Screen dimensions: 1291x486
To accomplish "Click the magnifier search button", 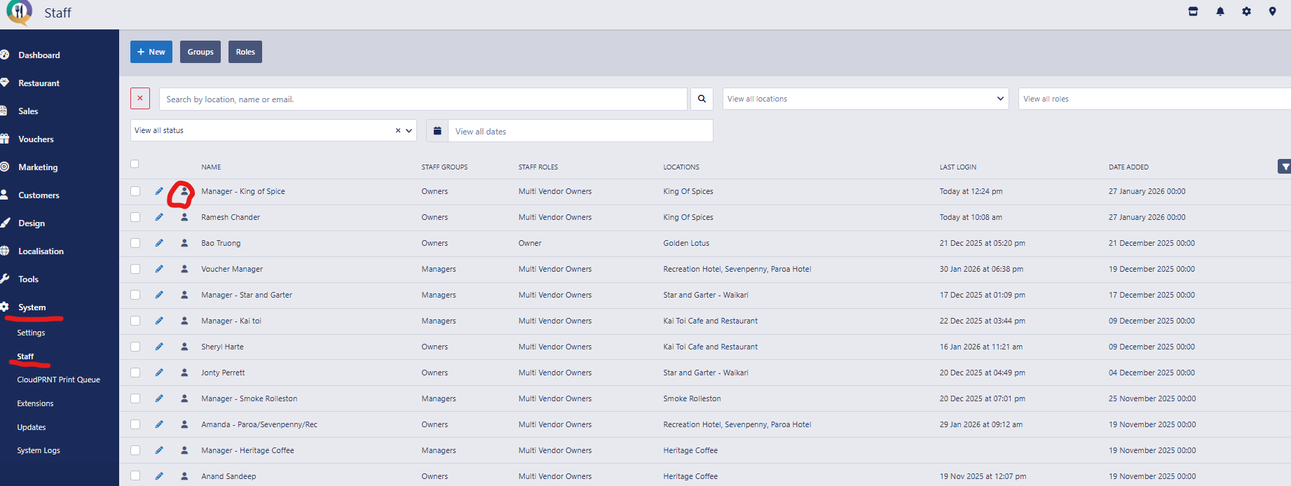I will tap(702, 99).
